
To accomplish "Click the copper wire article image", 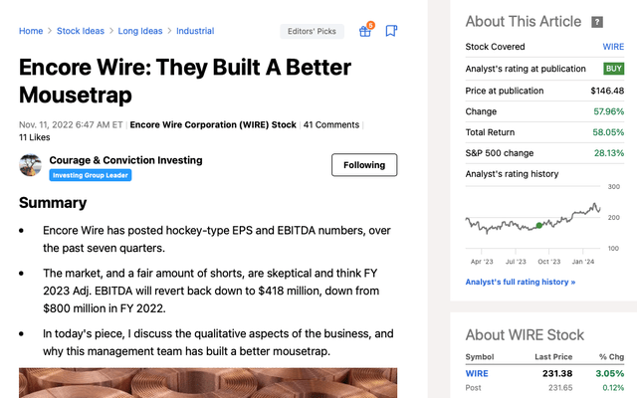I will click(208, 383).
